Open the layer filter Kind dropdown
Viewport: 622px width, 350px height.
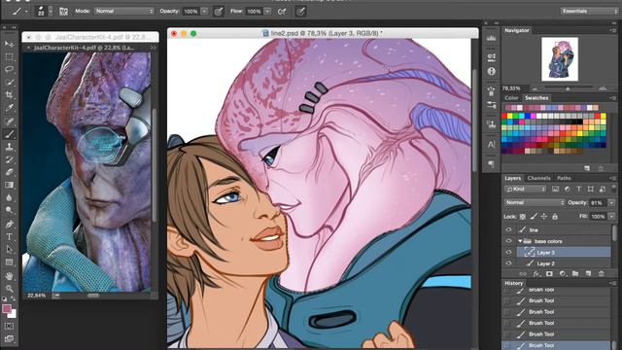(x=525, y=190)
